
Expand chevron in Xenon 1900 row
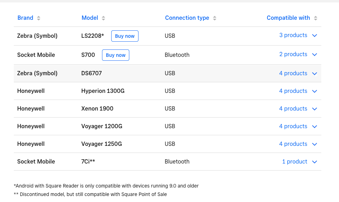pyautogui.click(x=315, y=109)
